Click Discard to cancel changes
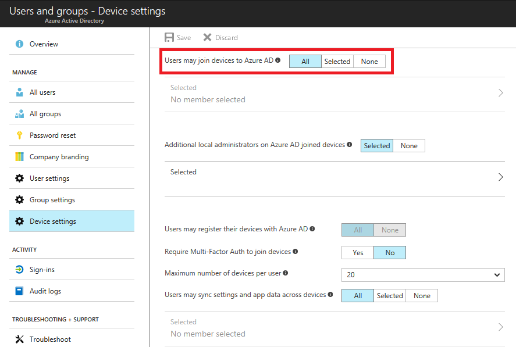Image resolution: width=516 pixels, height=347 pixels. pos(220,38)
